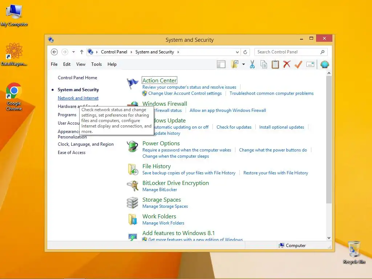Click the Forward navigation arrow

65,52
